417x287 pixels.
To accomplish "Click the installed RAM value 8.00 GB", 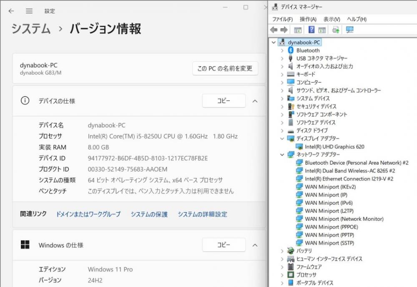I will point(98,147).
